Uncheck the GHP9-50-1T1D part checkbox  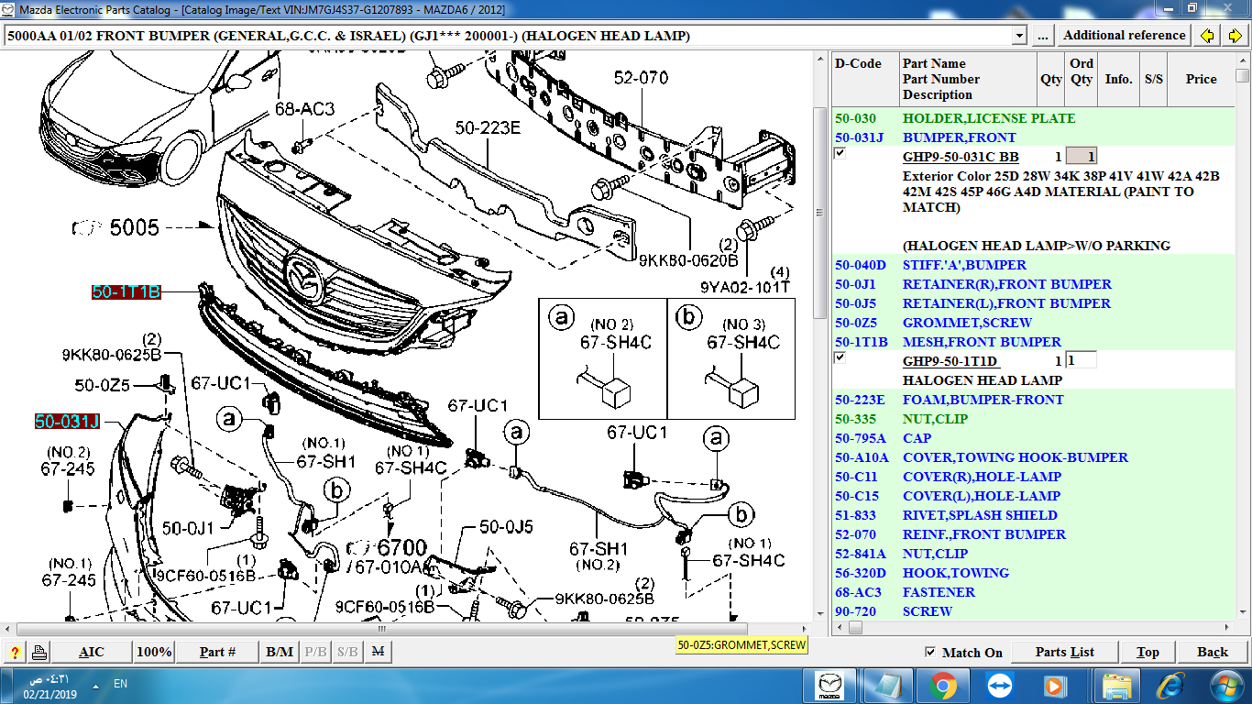(x=840, y=357)
